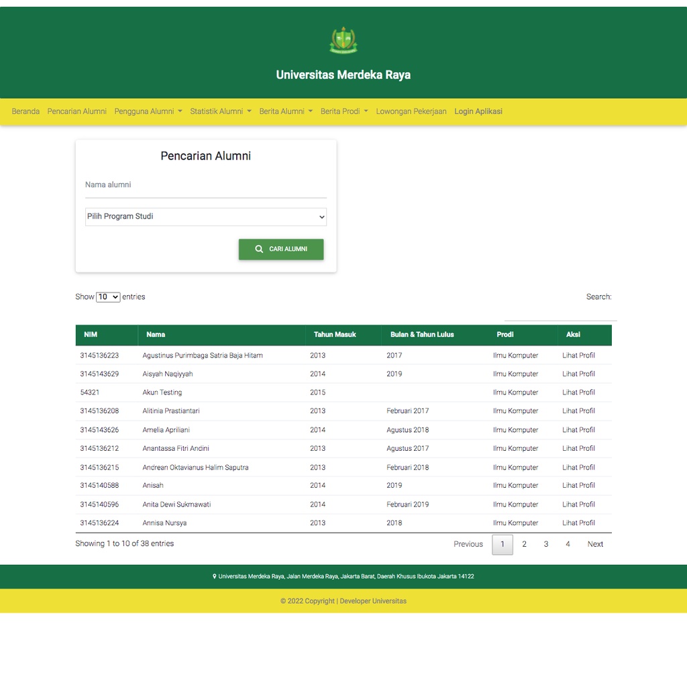This screenshot has width=687, height=687.
Task: Click 'Showing 1 to 10 of 38 entries' text
Action: 124,543
